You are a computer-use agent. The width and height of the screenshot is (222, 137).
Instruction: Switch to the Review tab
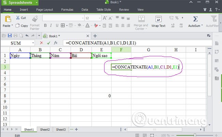coord(124,10)
